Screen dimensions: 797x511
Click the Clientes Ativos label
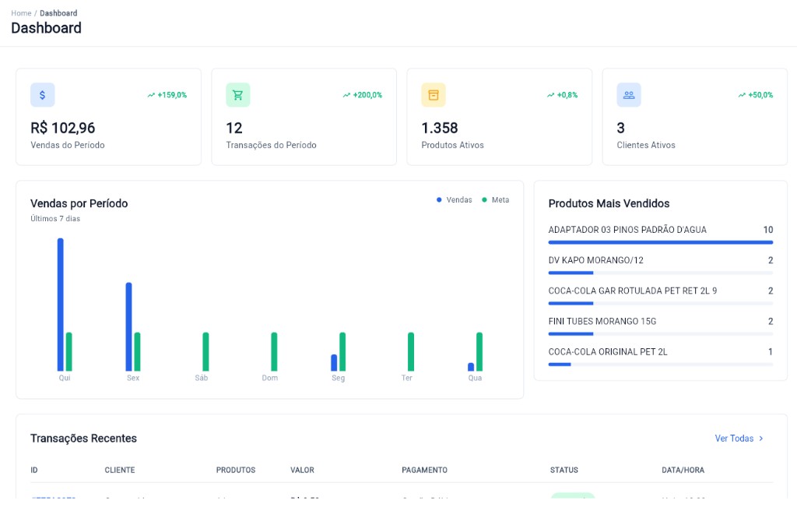tap(646, 145)
